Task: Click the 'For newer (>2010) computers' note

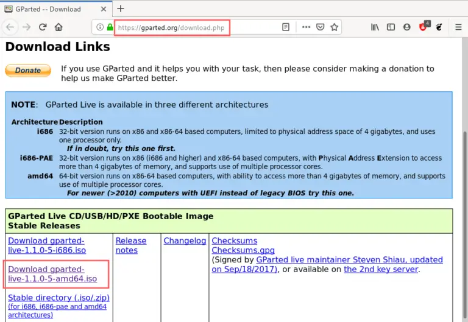Action: pyautogui.click(x=210, y=193)
